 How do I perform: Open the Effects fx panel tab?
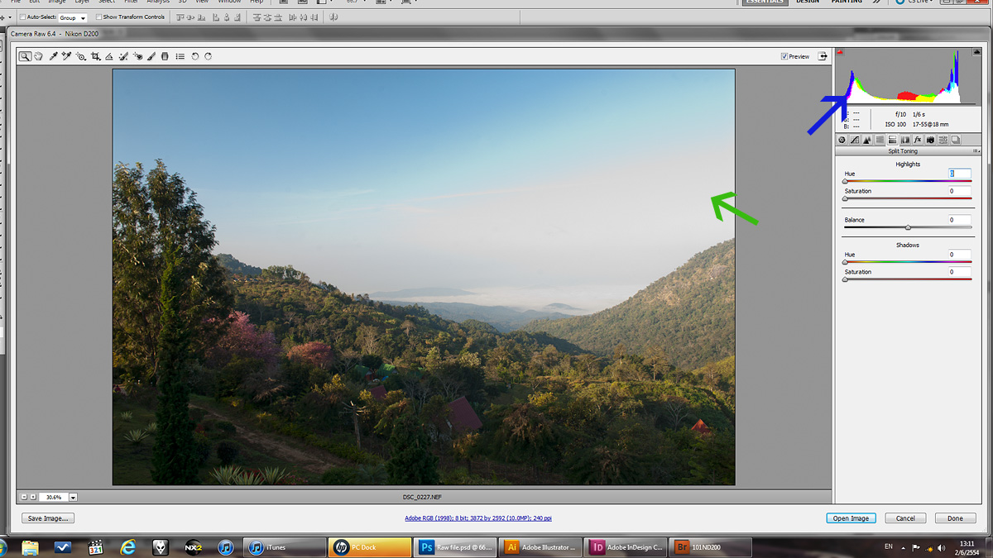pyautogui.click(x=918, y=140)
